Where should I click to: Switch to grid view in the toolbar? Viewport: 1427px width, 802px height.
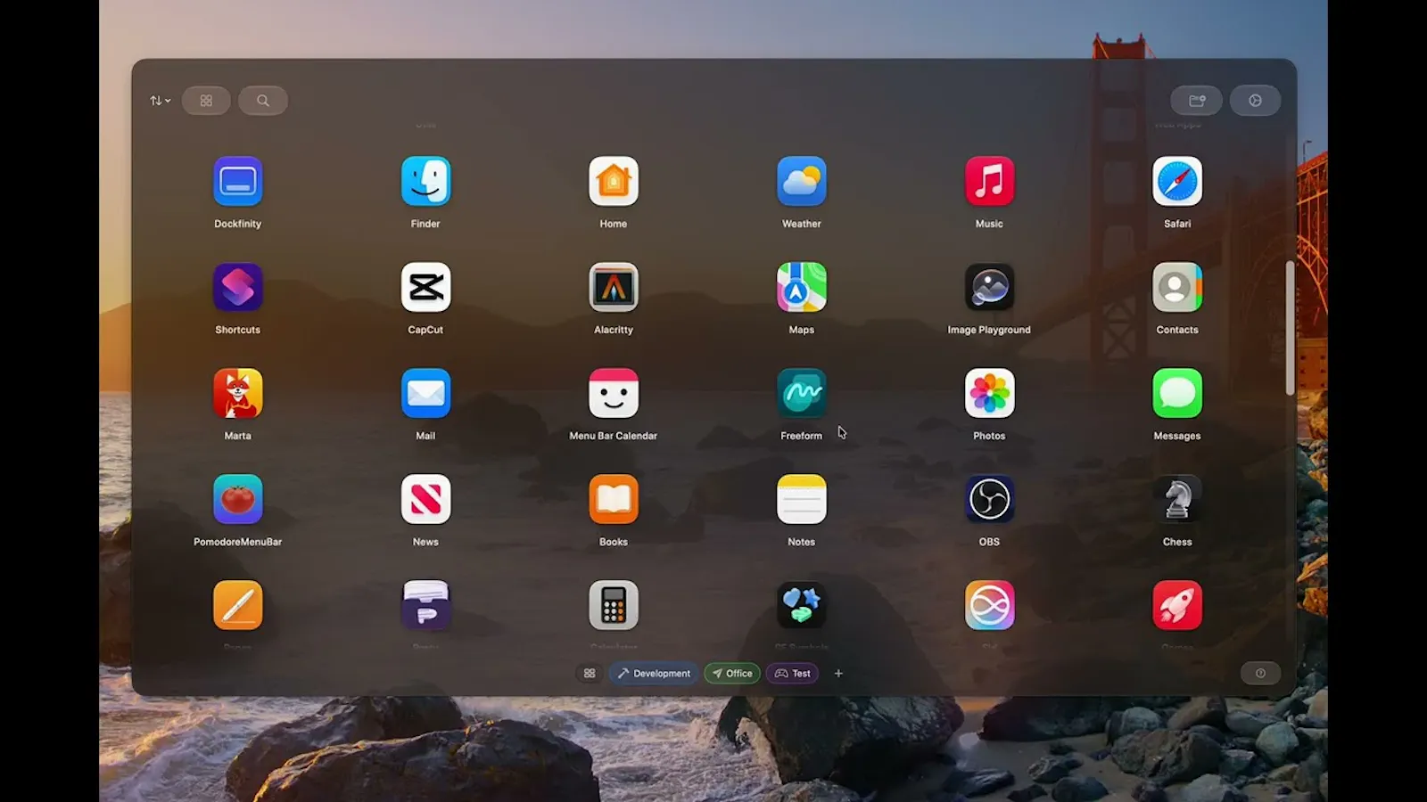[206, 101]
